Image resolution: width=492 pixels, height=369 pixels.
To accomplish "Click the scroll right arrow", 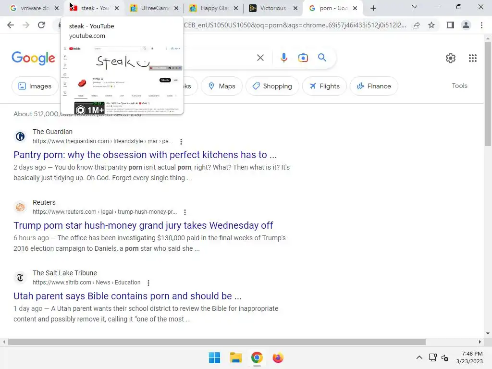I will 480,342.
